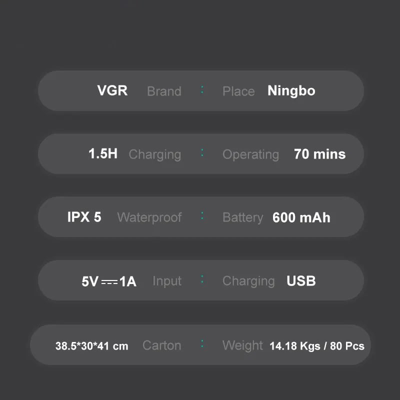Click the teal dots separating Brand and Place

coord(202,90)
